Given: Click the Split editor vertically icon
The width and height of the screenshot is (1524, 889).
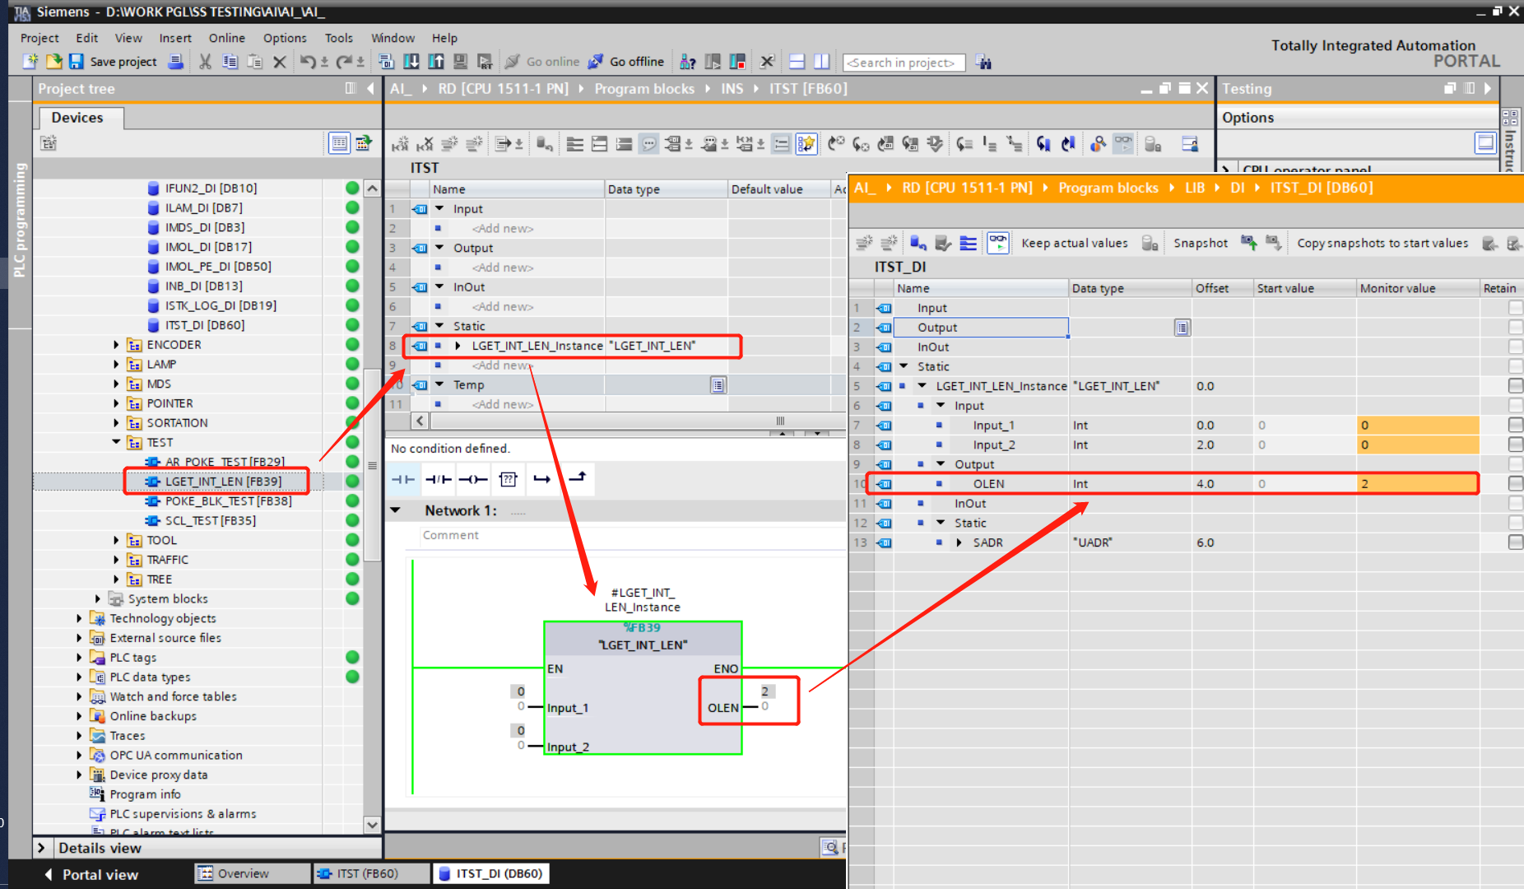Looking at the screenshot, I should point(821,62).
